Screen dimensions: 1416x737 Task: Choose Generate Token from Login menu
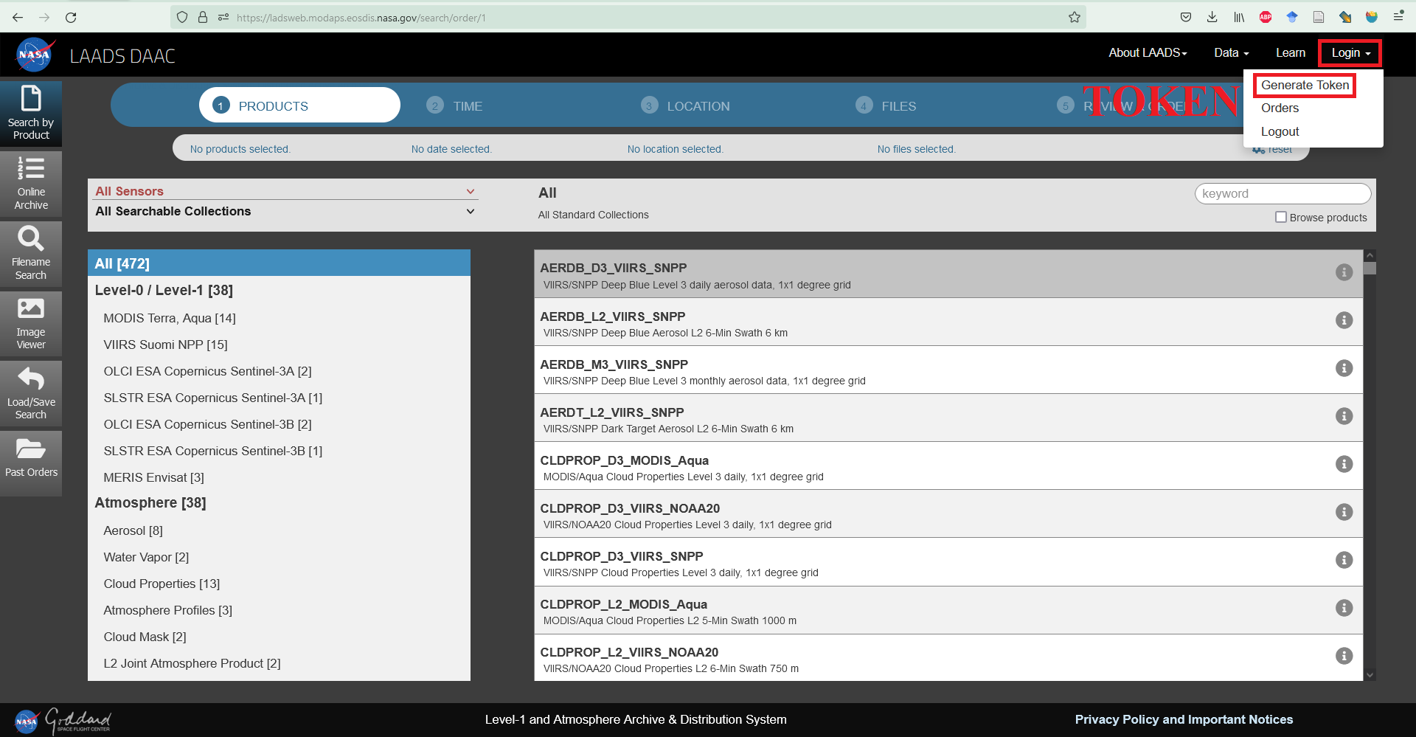1305,85
